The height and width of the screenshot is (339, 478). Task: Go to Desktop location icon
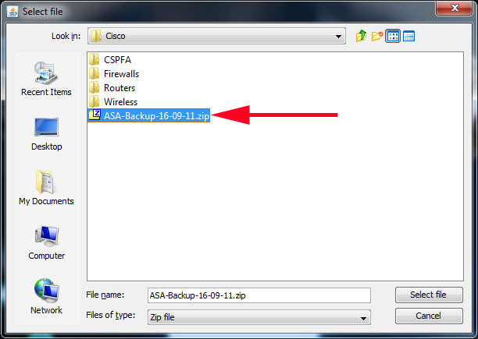pos(46,134)
